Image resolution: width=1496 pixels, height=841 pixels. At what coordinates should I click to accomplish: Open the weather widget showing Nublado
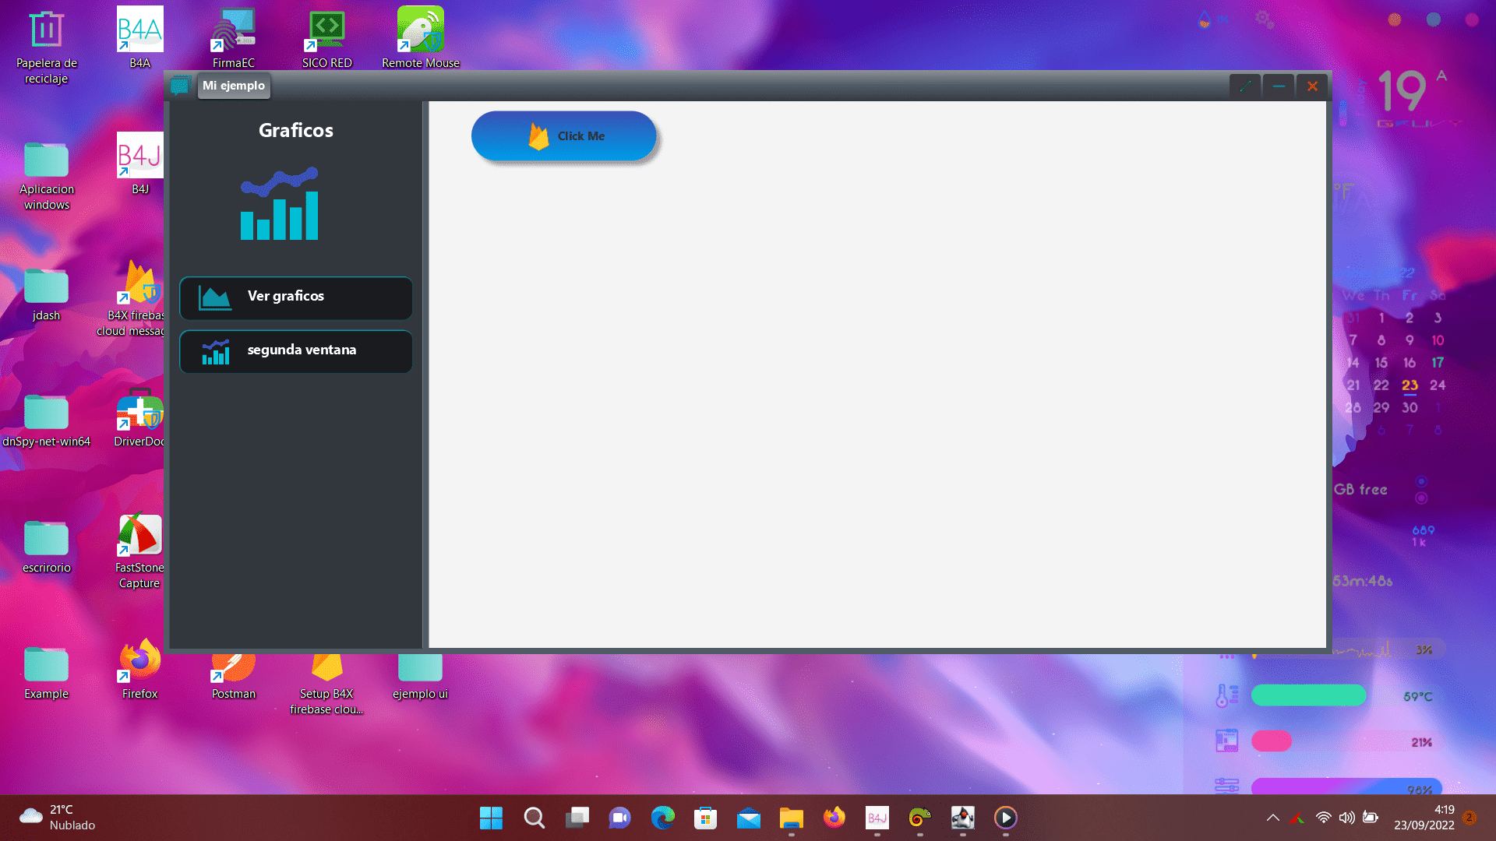click(x=58, y=818)
